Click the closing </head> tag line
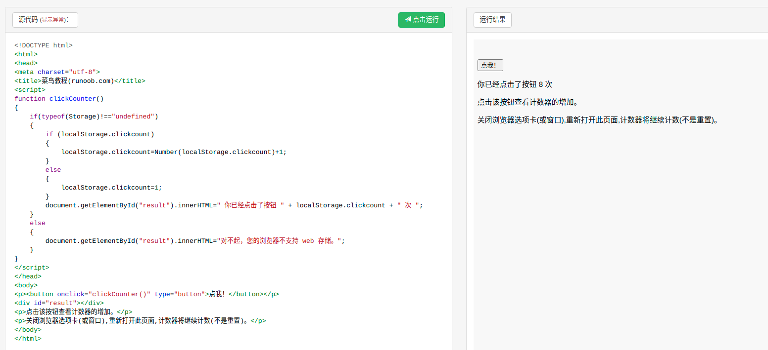The width and height of the screenshot is (768, 350). point(28,276)
